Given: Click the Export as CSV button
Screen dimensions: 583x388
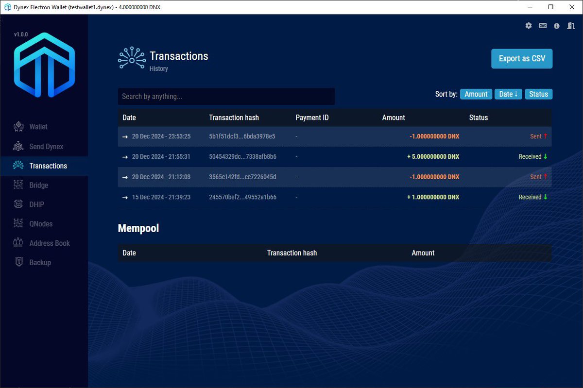Looking at the screenshot, I should point(522,58).
